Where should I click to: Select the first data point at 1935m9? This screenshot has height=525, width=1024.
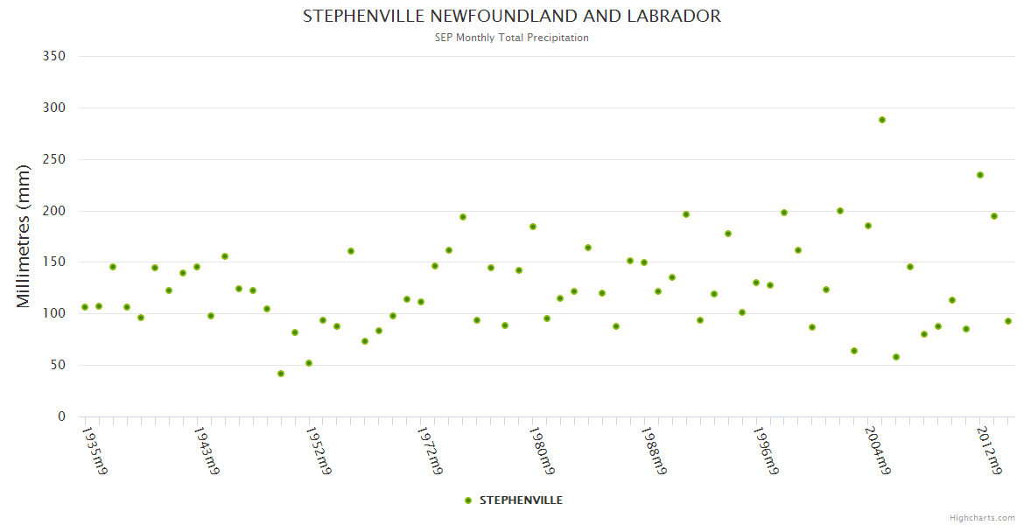click(85, 307)
